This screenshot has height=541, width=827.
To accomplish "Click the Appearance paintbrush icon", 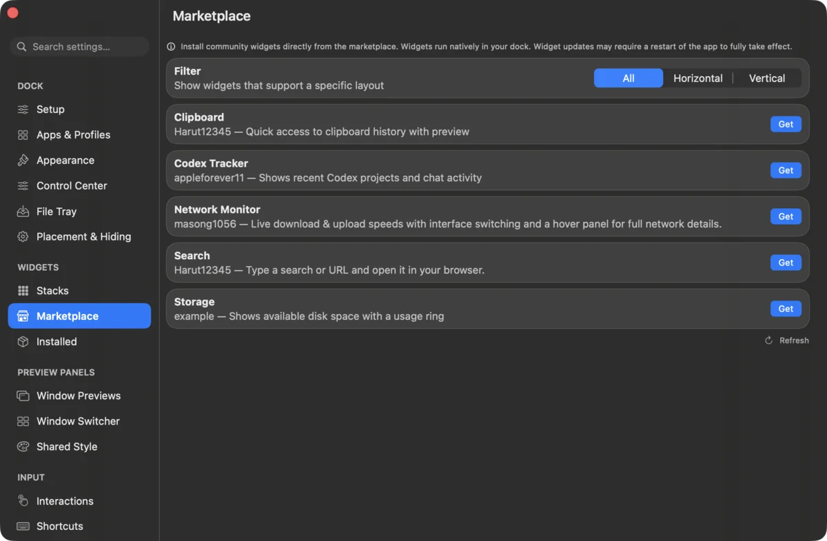I will pyautogui.click(x=23, y=161).
